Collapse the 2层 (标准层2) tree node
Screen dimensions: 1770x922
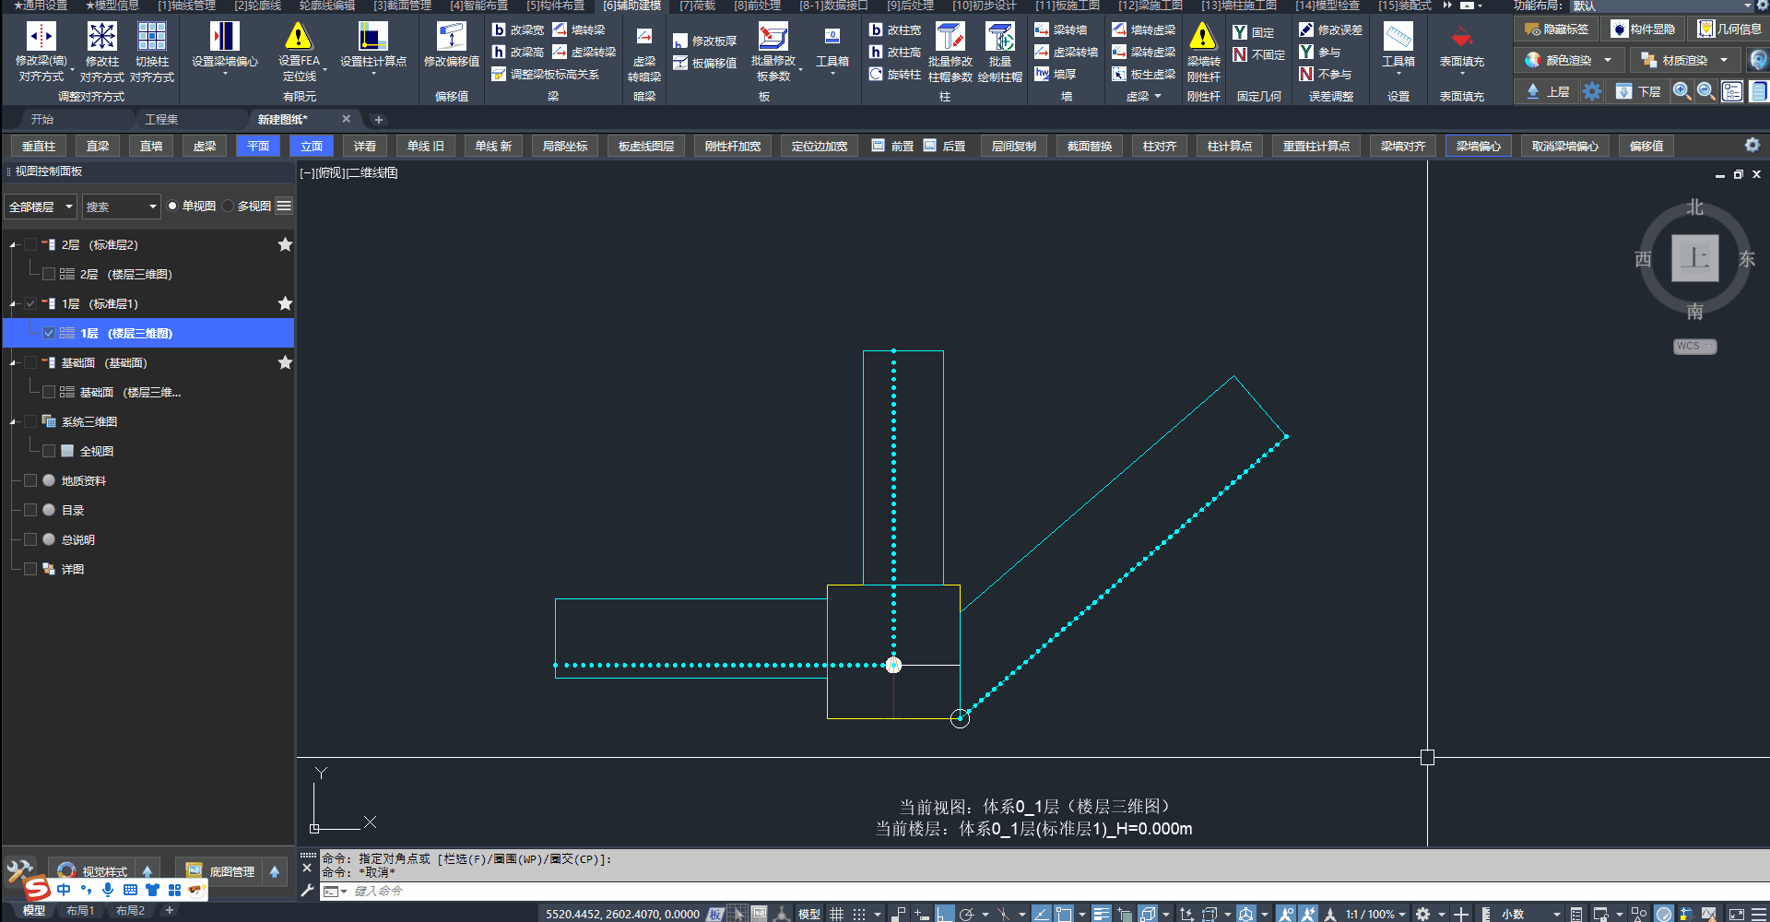click(13, 245)
